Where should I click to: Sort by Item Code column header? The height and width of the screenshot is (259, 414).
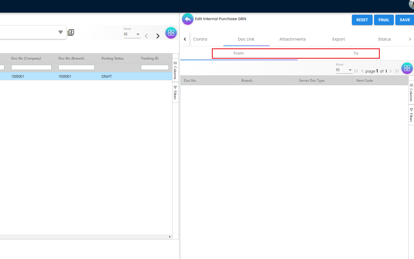click(365, 81)
